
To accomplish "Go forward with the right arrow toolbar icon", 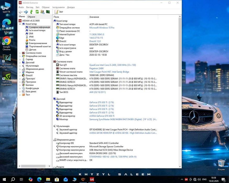I will pos(26,12).
